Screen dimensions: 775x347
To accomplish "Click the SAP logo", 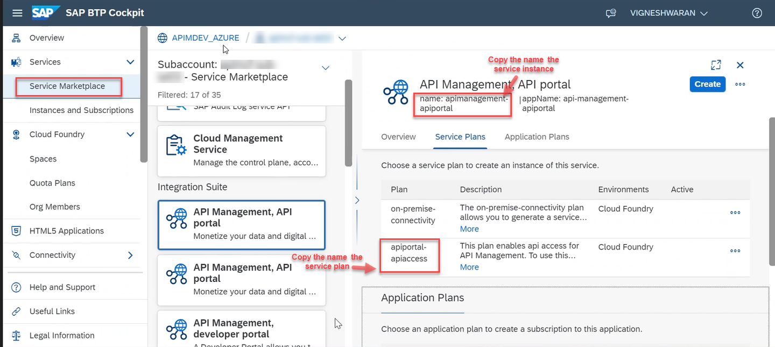I will click(45, 12).
